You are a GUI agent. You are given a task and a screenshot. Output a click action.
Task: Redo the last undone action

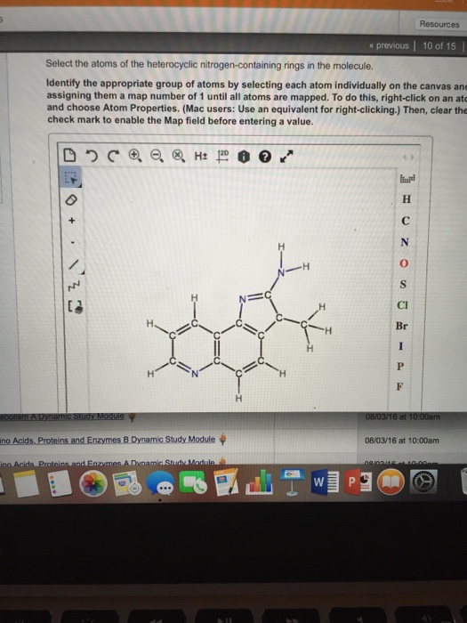(x=113, y=156)
